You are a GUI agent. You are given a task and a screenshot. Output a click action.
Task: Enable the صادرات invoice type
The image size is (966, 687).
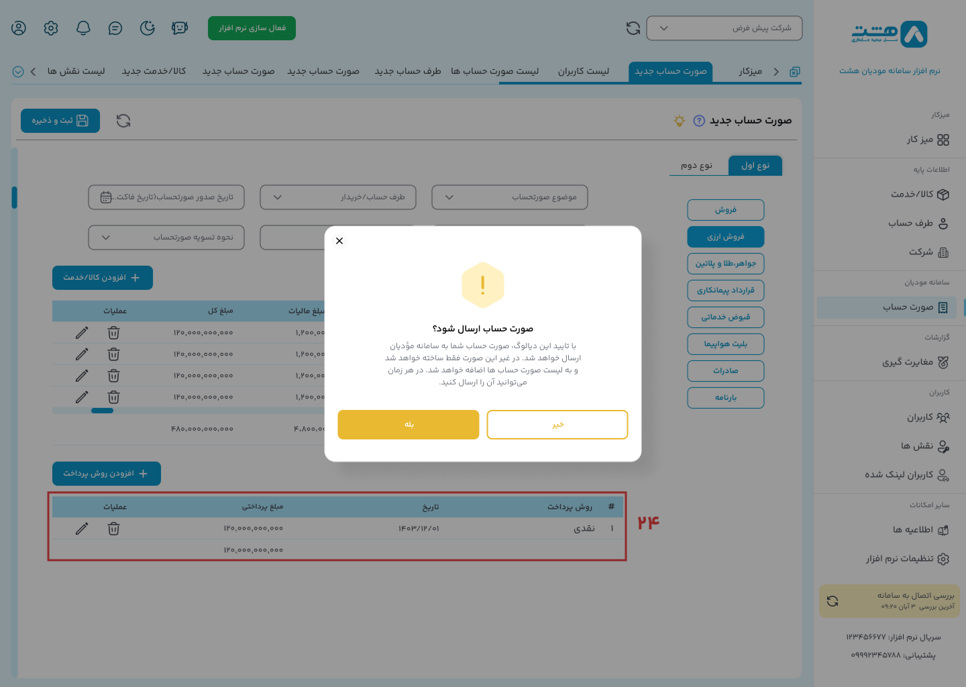(x=725, y=370)
